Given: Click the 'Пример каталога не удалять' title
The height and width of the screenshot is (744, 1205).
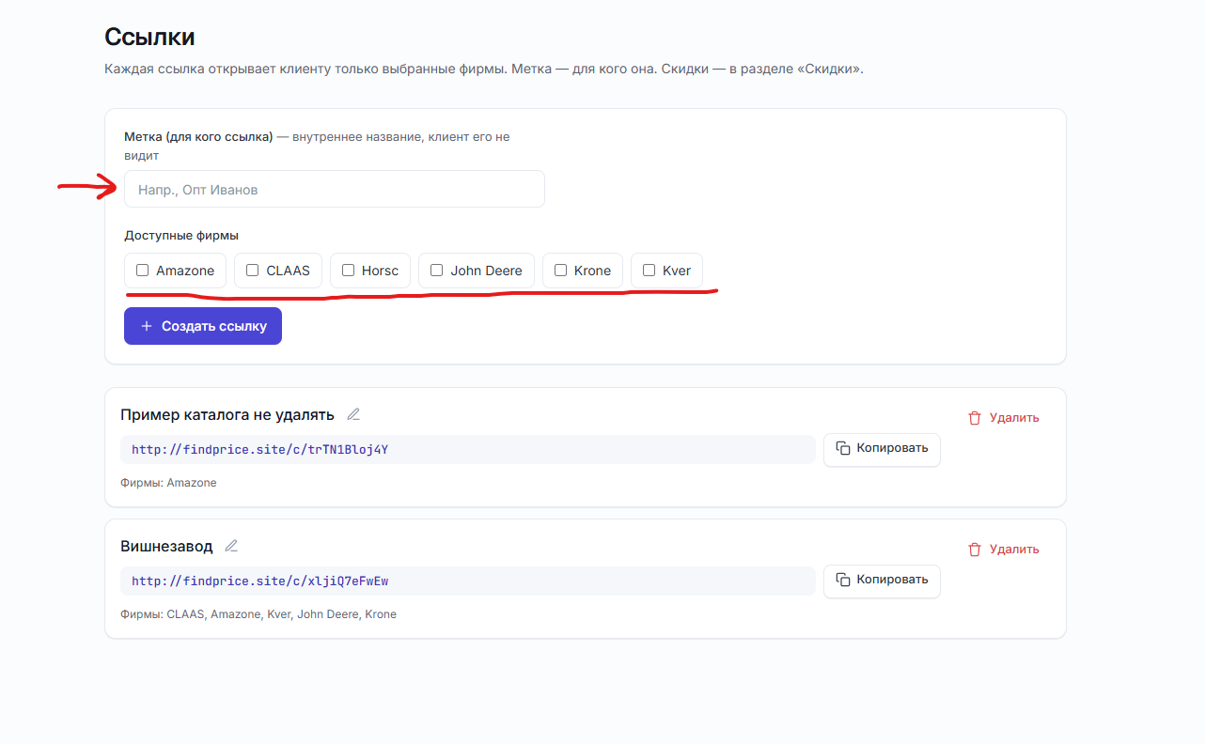Looking at the screenshot, I should point(227,414).
